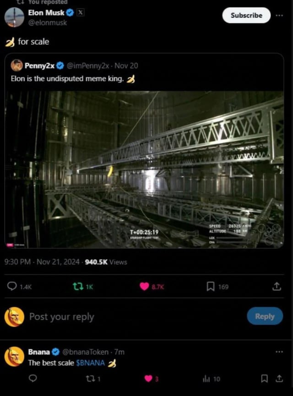
Task: Click the X affiliation badge beside Elon Musk
Action: click(80, 13)
